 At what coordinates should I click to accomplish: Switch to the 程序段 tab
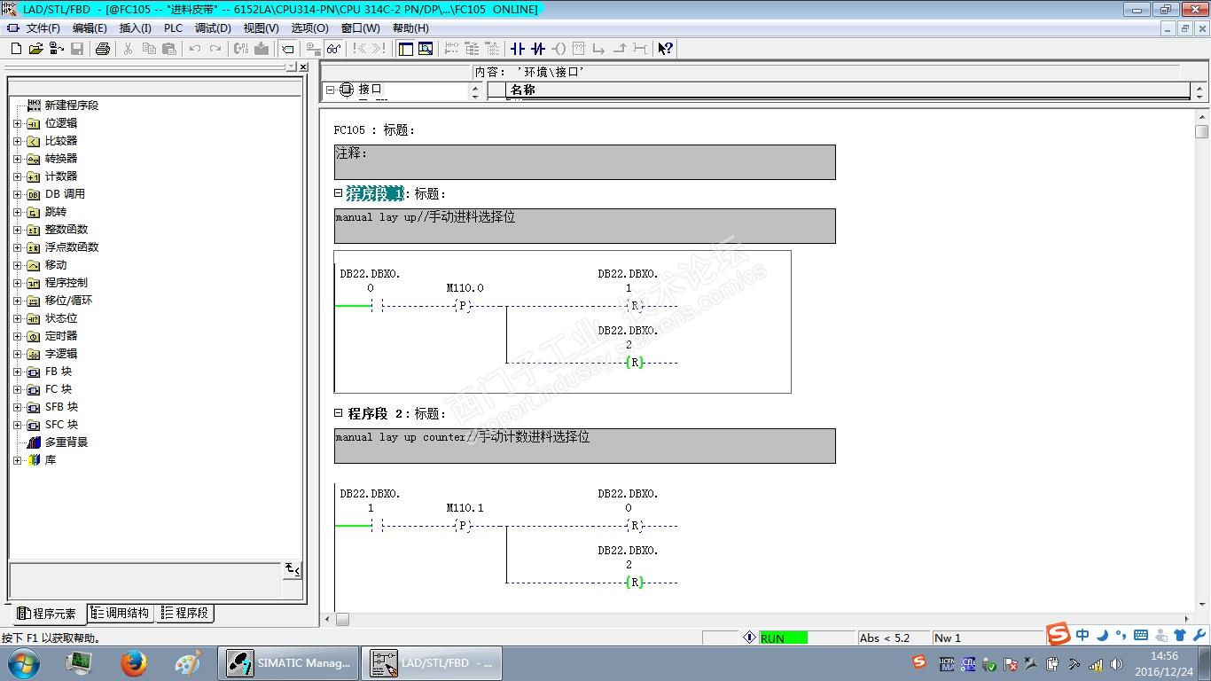tap(184, 613)
